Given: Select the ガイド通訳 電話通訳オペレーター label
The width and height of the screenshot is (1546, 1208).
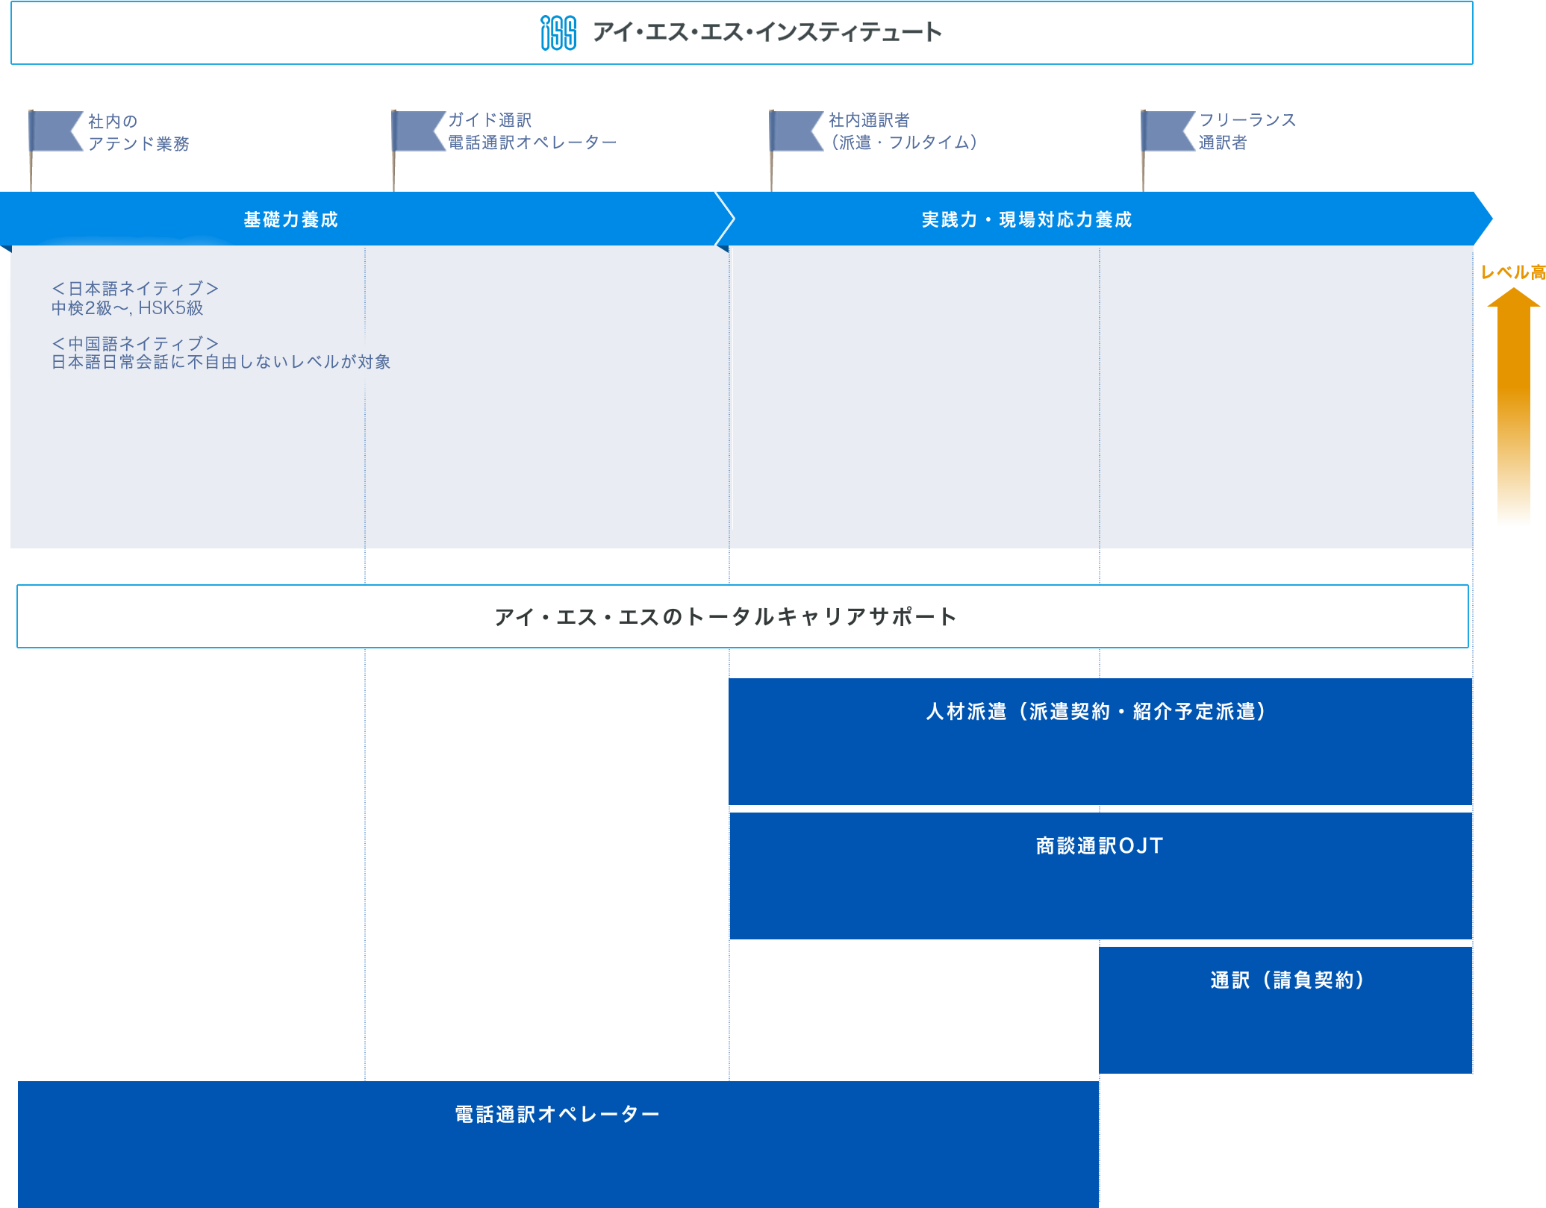Looking at the screenshot, I should click(532, 131).
